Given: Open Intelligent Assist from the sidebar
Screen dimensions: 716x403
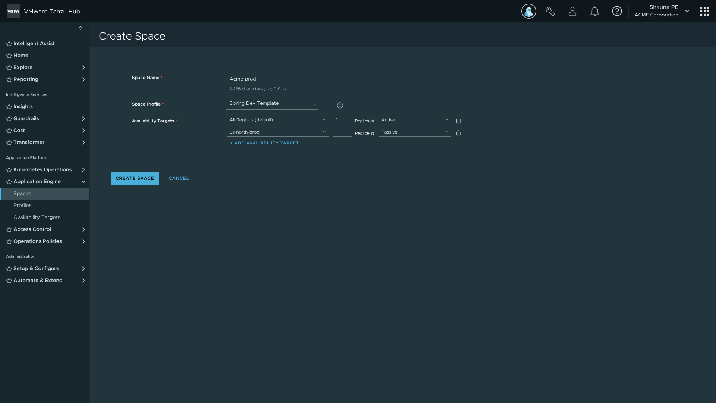Looking at the screenshot, I should (x=34, y=43).
